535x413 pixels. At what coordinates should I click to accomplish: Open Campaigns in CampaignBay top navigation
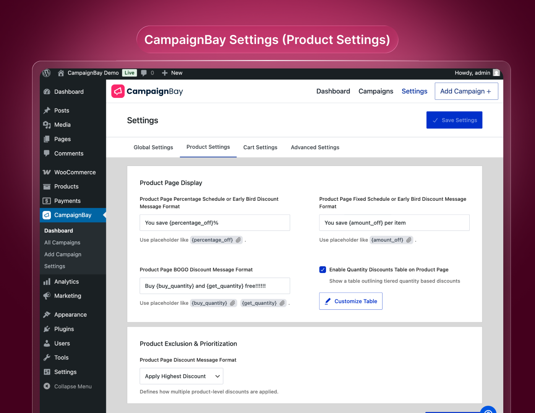[x=376, y=91]
